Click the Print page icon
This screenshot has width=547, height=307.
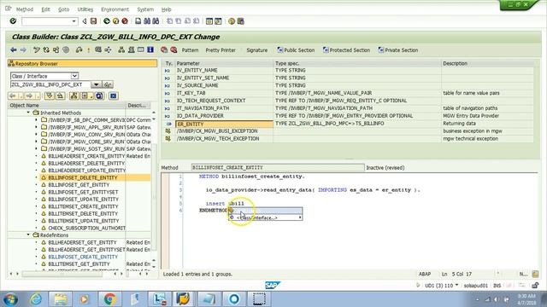coord(138,21)
